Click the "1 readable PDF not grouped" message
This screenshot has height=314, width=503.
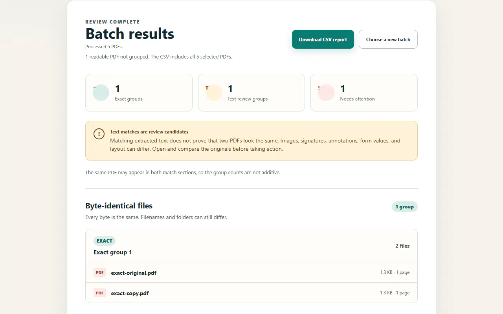point(159,57)
